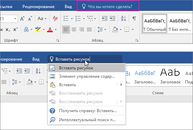
Task: Open Вид tab in lower ribbon
Action: [36, 59]
